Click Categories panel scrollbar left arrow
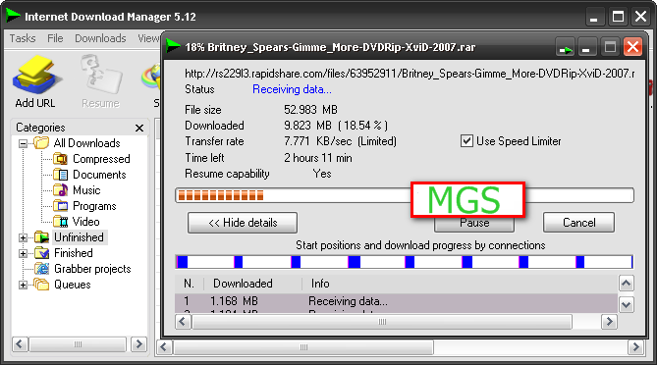Screen dimensions: 657x365 coord(20,344)
